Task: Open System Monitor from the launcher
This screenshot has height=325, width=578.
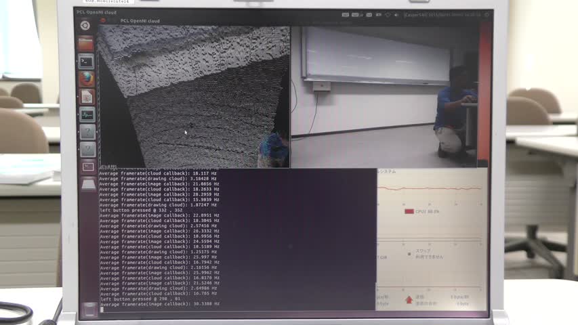Action: pyautogui.click(x=87, y=114)
